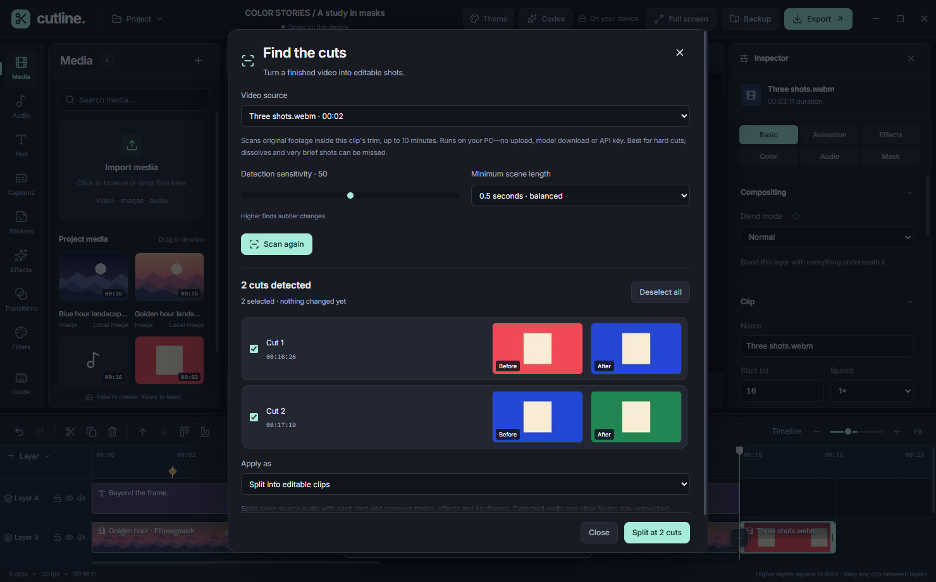The image size is (936, 582).
Task: Open the Project dropdown menu
Action: 138,19
